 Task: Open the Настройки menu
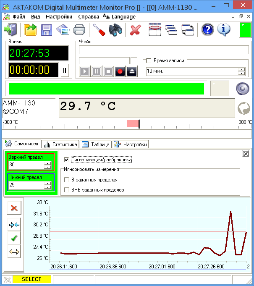(59, 17)
